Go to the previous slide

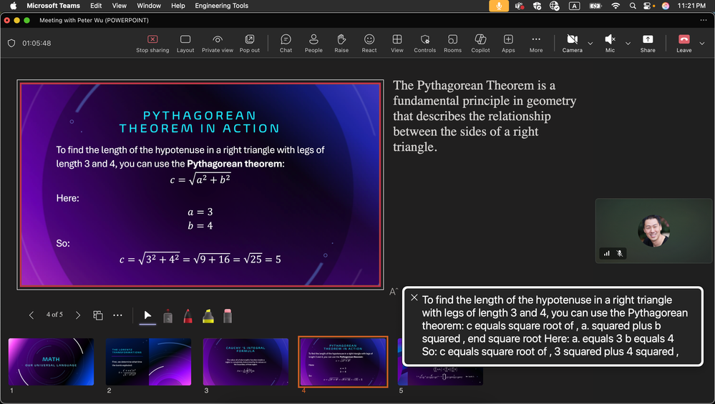click(x=31, y=315)
